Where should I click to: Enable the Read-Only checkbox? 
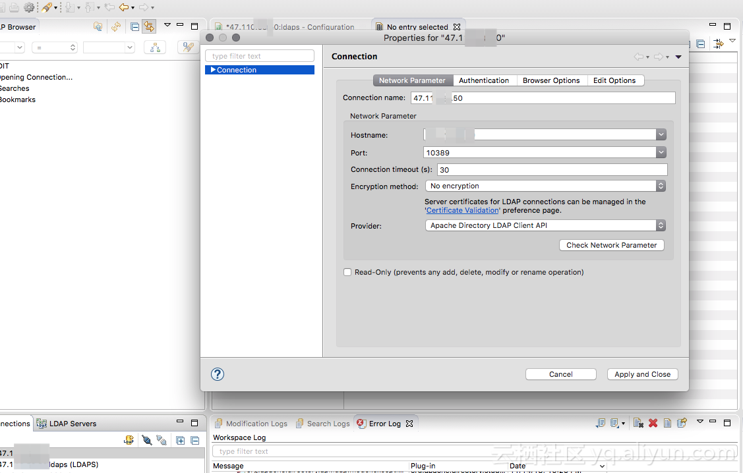[347, 272]
